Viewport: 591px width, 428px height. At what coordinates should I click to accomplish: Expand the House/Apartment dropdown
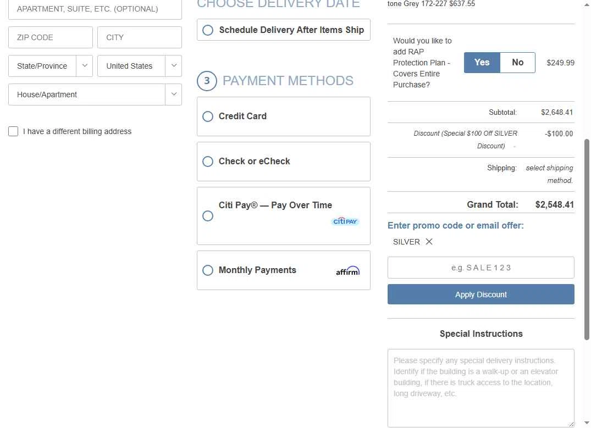(x=95, y=95)
